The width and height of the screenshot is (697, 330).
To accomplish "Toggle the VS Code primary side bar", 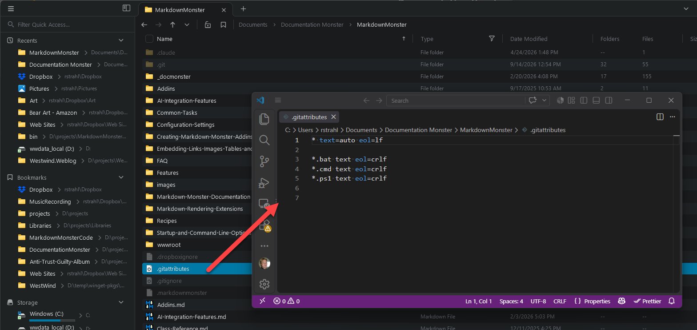I will (584, 101).
